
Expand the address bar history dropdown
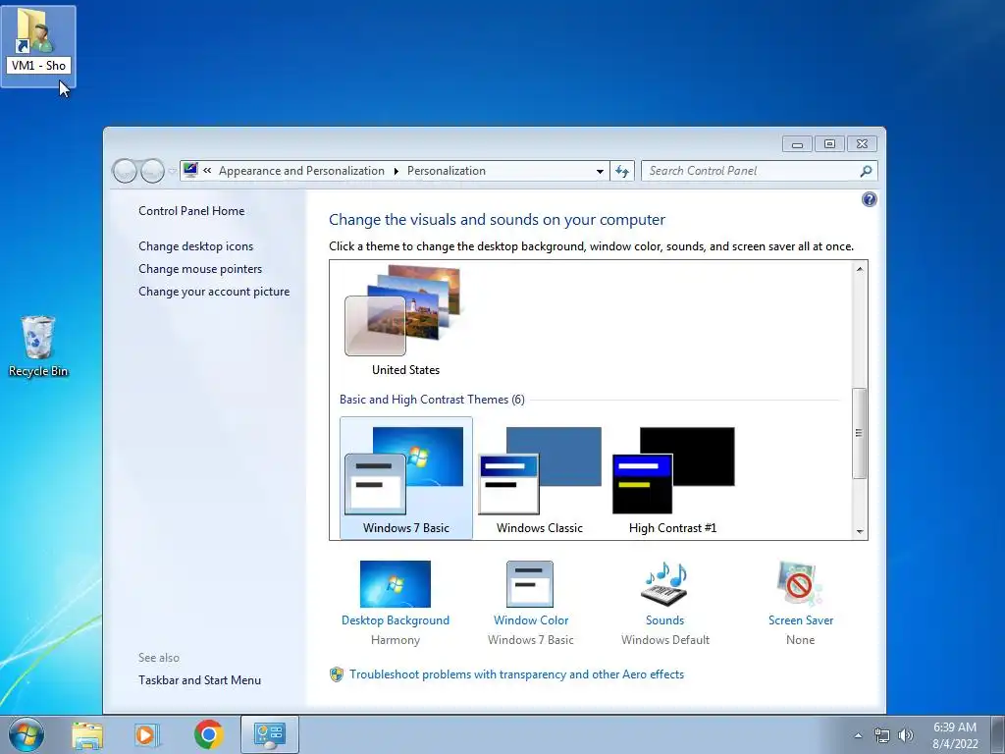(x=600, y=171)
